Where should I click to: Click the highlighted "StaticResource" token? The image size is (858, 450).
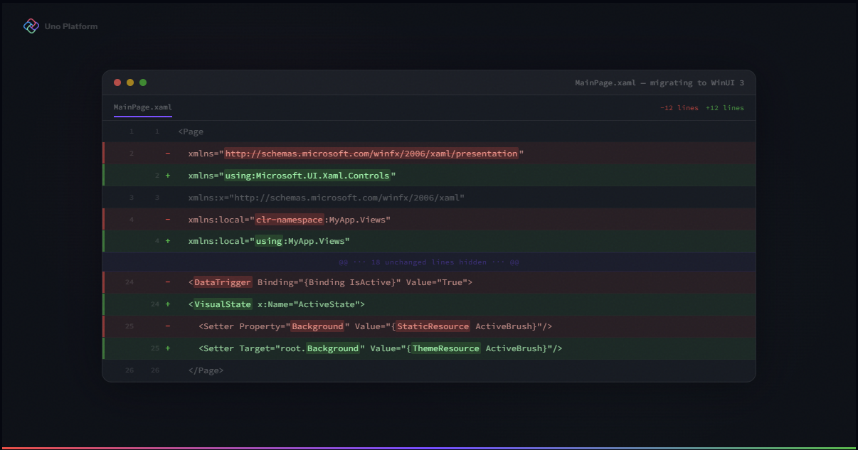click(433, 326)
